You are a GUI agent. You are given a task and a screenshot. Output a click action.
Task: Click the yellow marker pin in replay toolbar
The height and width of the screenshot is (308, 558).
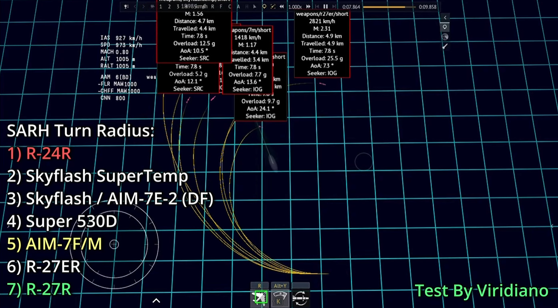(264, 7)
